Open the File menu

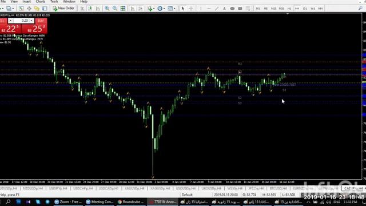pos(3,1)
